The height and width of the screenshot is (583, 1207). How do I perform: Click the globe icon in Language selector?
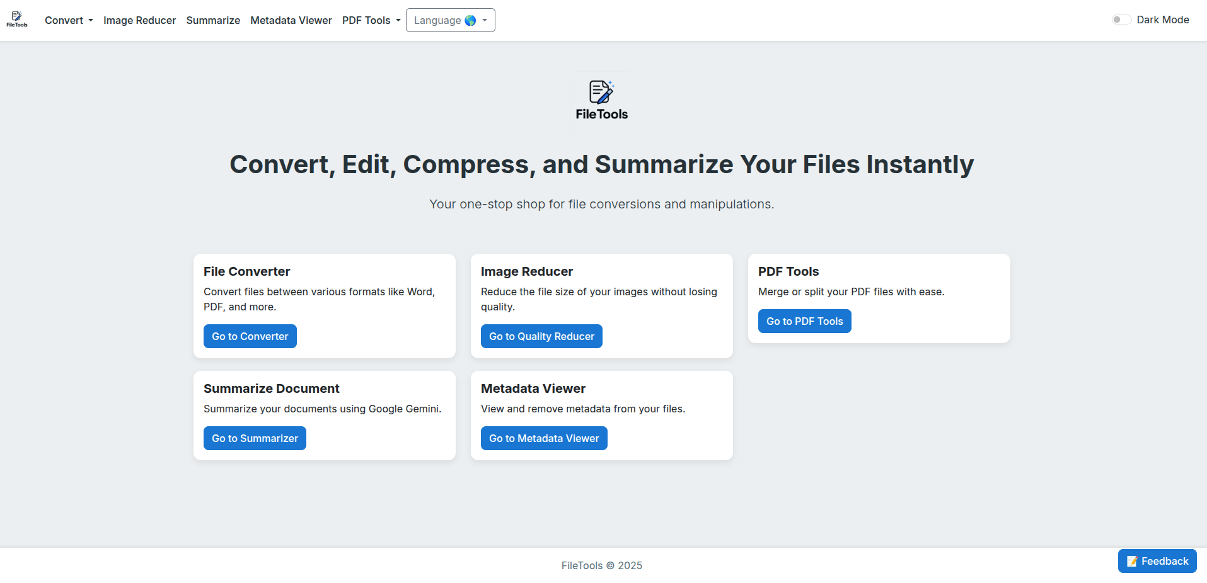click(470, 21)
